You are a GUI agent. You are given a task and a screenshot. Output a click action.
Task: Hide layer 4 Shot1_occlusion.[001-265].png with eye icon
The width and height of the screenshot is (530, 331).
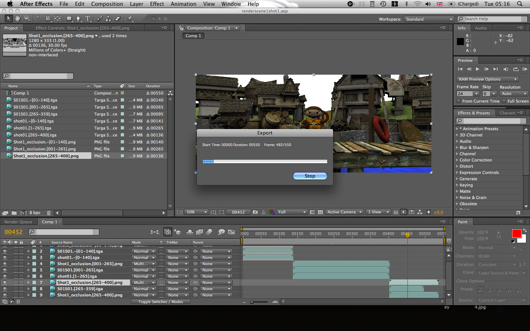(x=5, y=264)
